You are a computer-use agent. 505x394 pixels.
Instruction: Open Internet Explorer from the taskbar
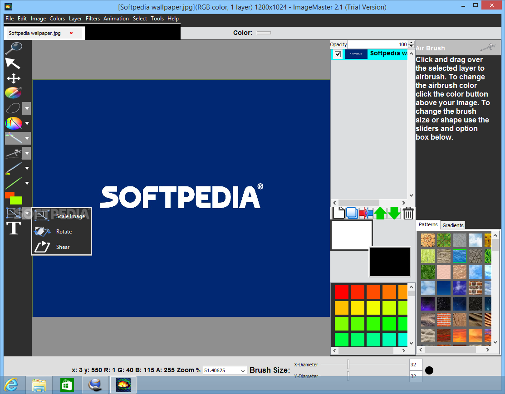[x=12, y=384]
